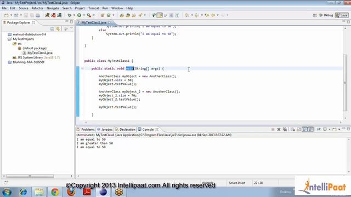Open Google Chrome from the taskbar
The height and width of the screenshot is (197, 351).
pyautogui.click(x=55, y=192)
